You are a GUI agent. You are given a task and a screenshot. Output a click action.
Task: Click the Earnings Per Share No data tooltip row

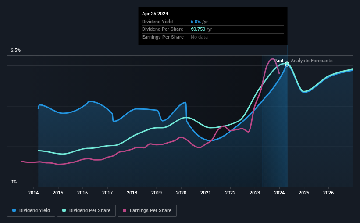click(x=213, y=37)
